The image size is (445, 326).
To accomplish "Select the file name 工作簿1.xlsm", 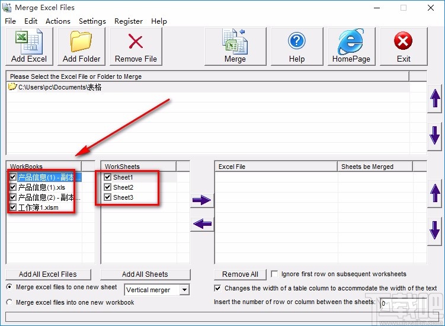I will click(39, 207).
